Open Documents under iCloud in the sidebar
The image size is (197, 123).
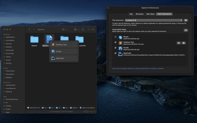[x=10, y=74]
